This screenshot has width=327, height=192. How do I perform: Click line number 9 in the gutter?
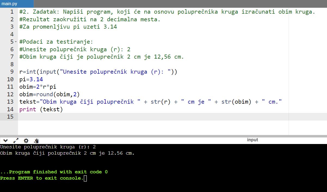click(11, 72)
